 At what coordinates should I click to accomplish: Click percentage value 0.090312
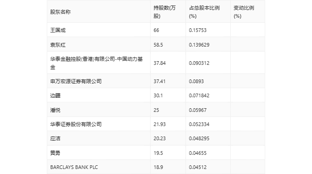199,63
